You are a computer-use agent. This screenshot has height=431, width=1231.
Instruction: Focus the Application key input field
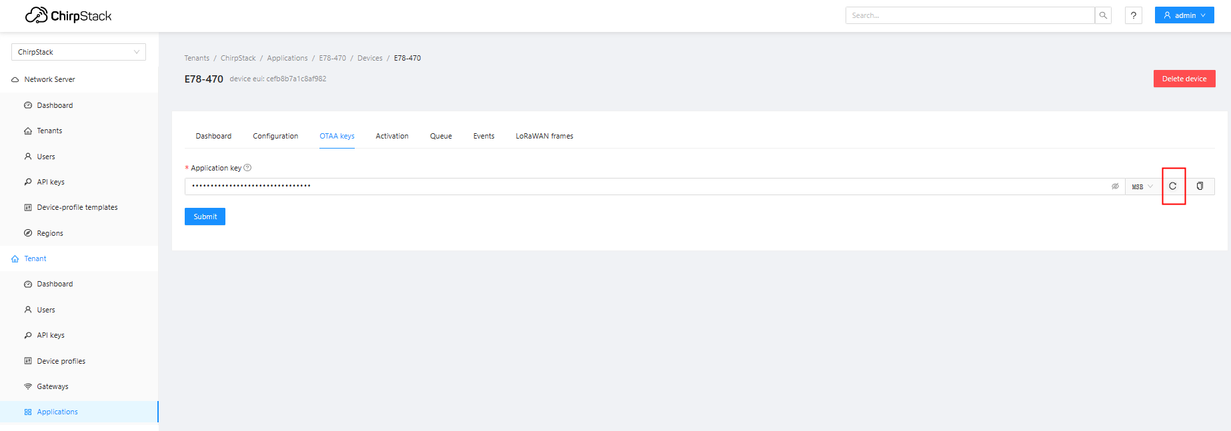click(640, 187)
